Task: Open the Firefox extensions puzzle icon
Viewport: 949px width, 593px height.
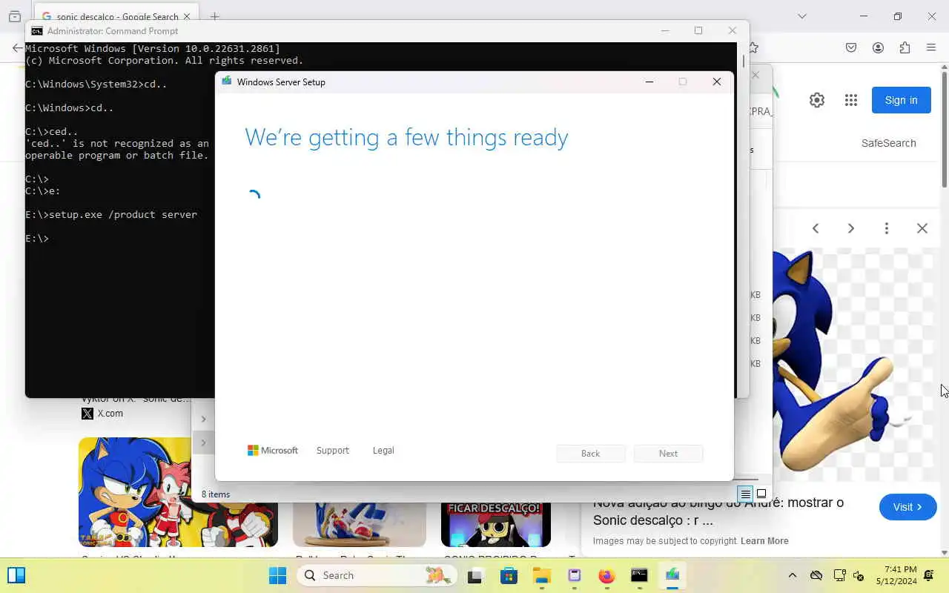Action: click(x=905, y=47)
